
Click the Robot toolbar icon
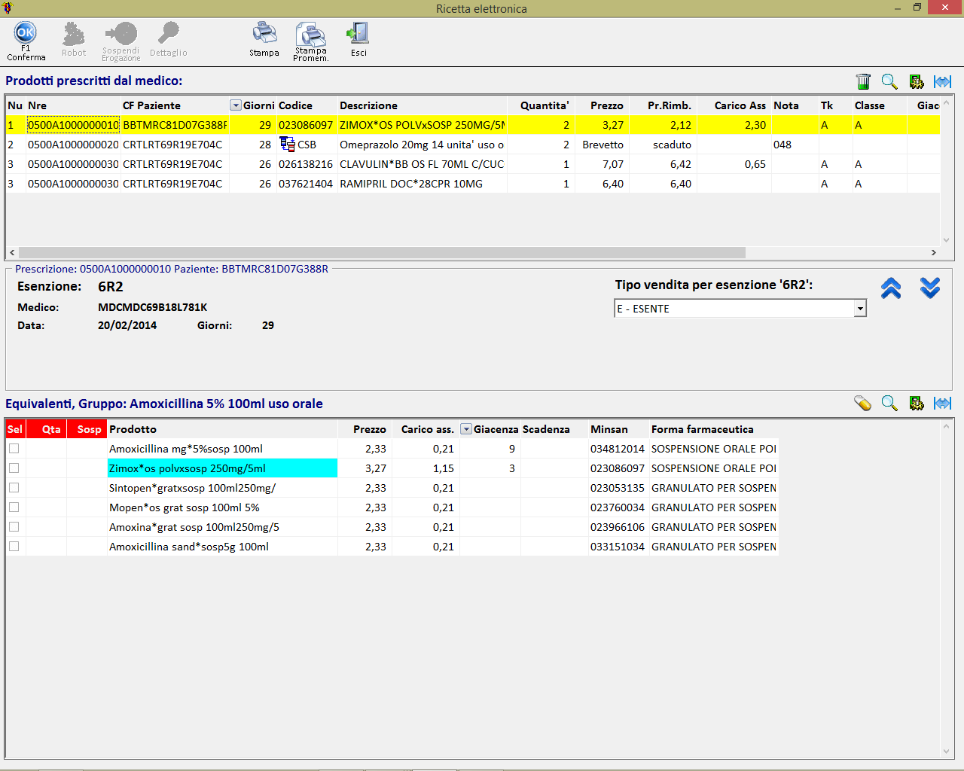[x=74, y=34]
